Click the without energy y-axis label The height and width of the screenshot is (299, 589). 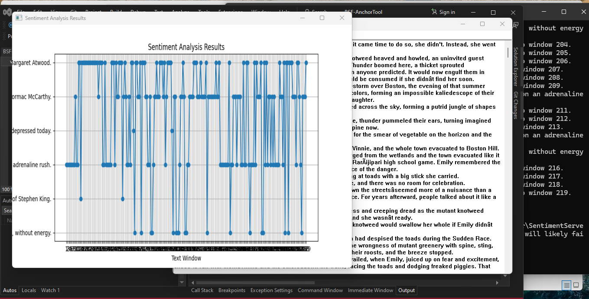click(32, 233)
